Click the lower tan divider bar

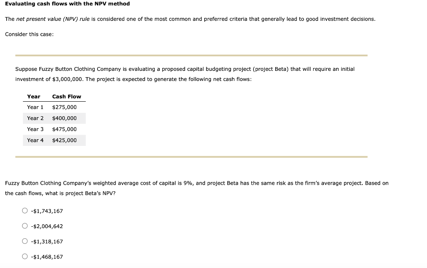pyautogui.click(x=191, y=157)
